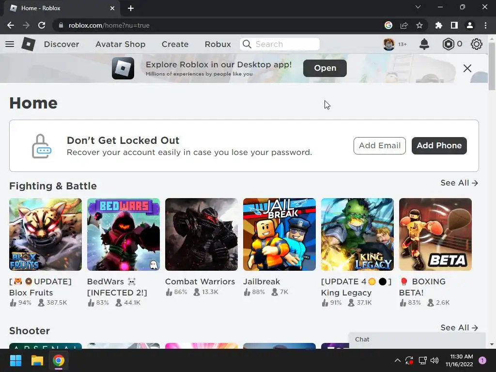This screenshot has height=372, width=496.
Task: Open the Chrome tab search dropdown chevron
Action: (x=418, y=7)
